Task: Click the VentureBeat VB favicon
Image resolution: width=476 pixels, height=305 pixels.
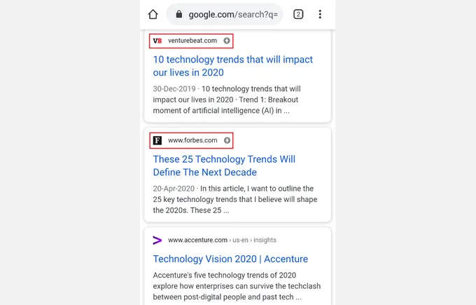Action: click(157, 41)
